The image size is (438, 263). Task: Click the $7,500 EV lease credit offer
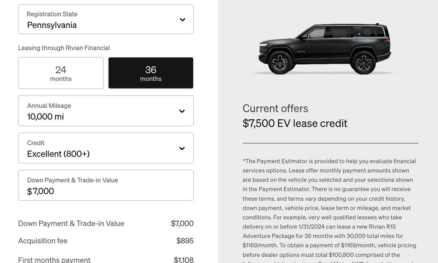[x=295, y=123]
